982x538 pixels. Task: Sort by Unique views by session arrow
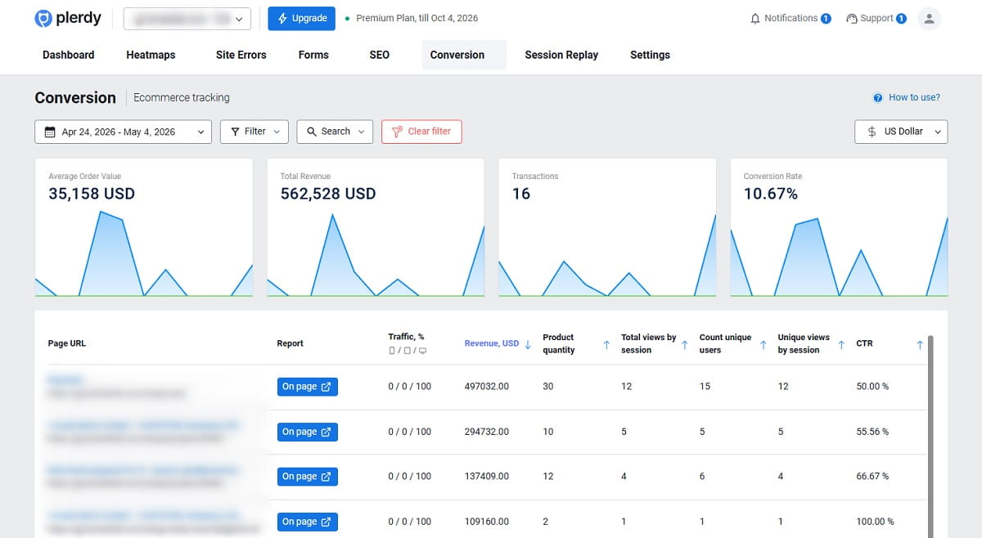click(x=841, y=344)
